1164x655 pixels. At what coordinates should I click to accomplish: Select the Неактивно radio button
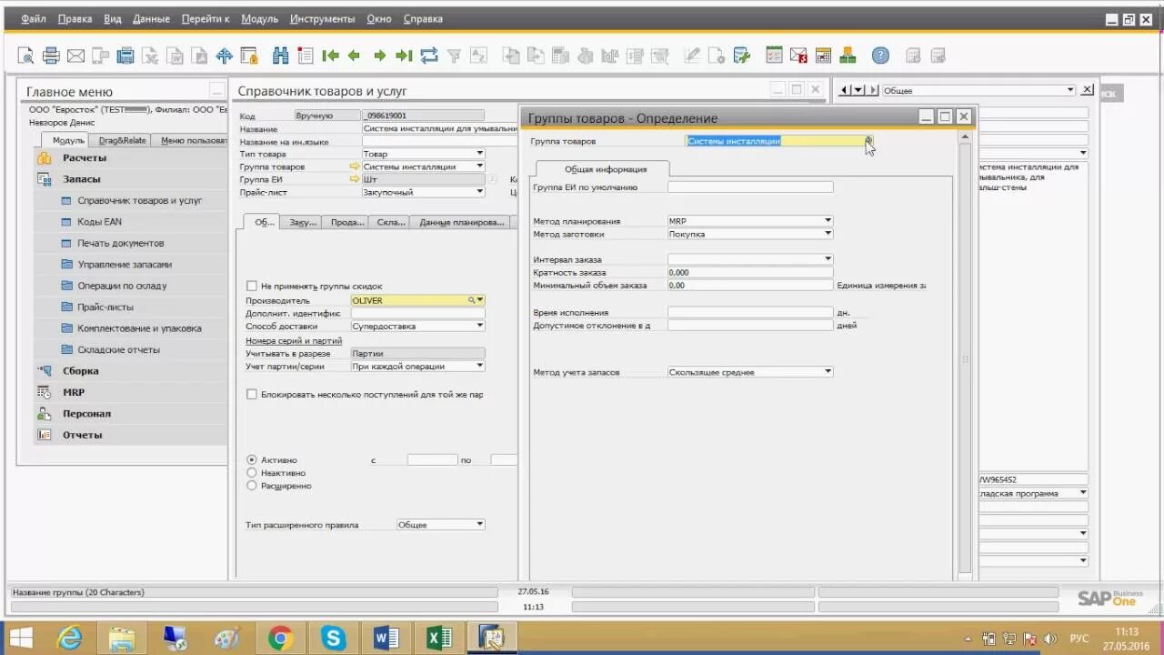coord(252,473)
